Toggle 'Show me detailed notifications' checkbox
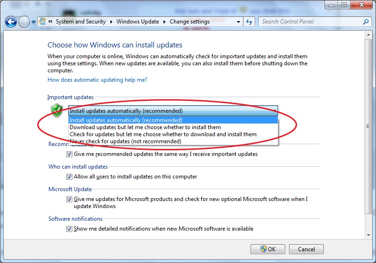The image size is (376, 263). coord(69,229)
